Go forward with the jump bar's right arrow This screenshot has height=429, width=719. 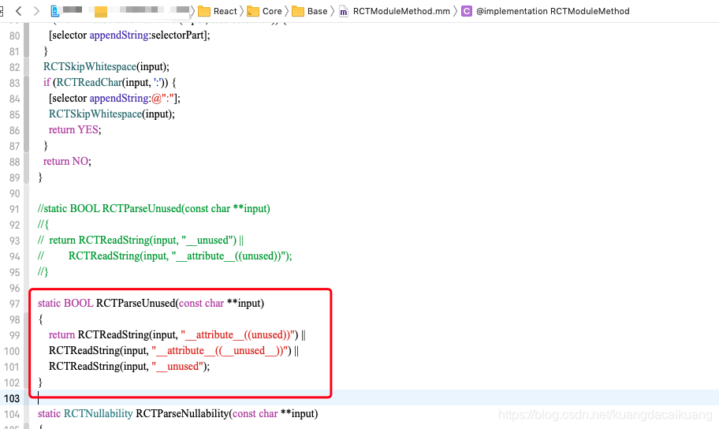[x=36, y=10]
